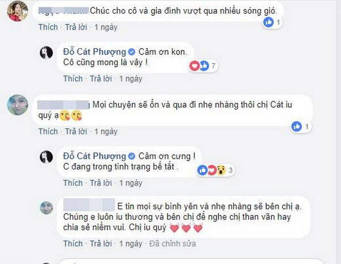The width and height of the screenshot is (341, 264).
Task: Click the like reaction icon on the first comment
Action: (269, 22)
